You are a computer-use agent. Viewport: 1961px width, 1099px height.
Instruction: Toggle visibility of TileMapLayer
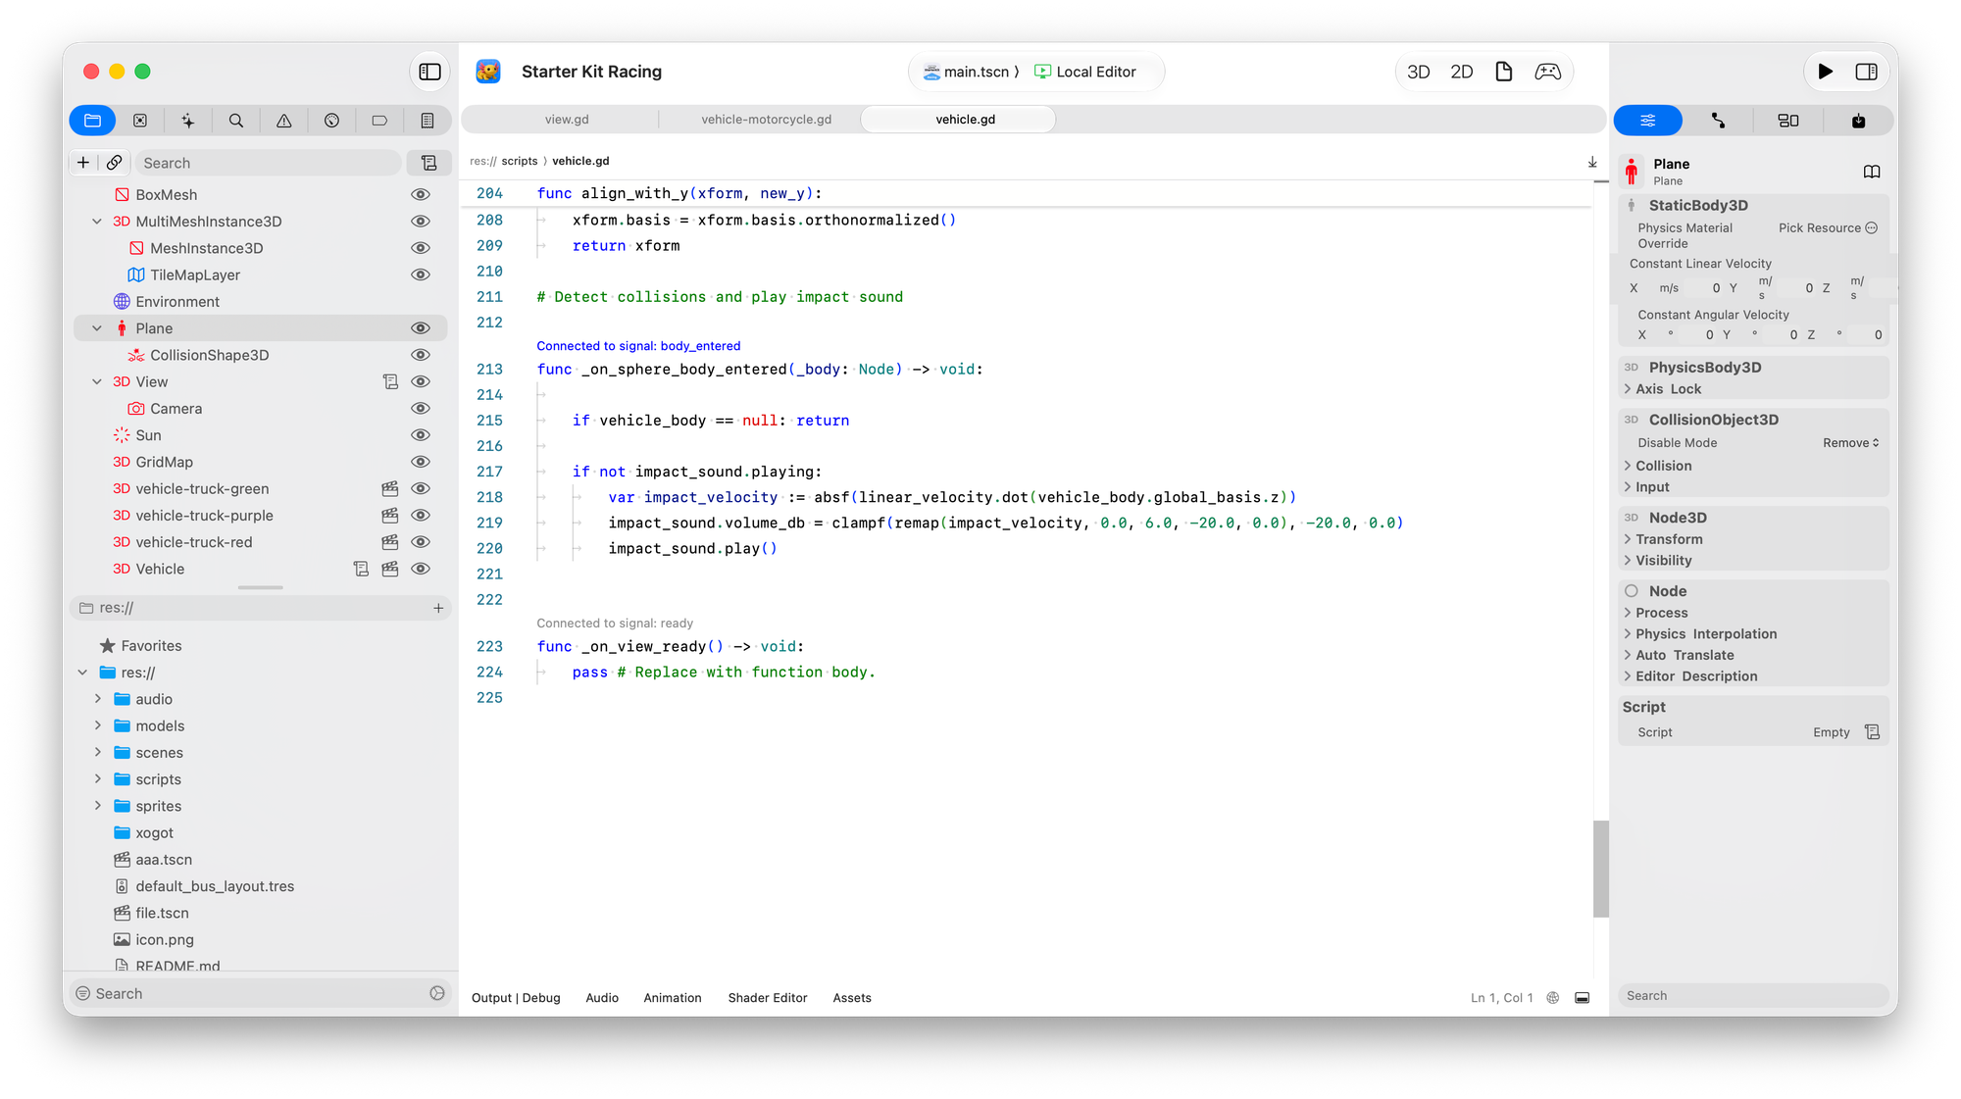(421, 275)
